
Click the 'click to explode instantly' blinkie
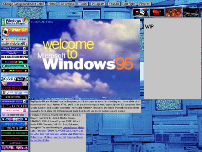[x=15, y=53]
